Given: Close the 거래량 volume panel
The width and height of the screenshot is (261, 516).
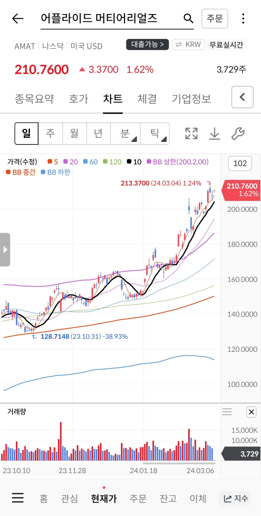Looking at the screenshot, I should click(x=251, y=412).
